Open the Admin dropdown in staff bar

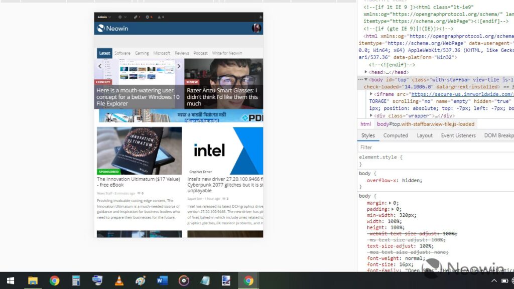click(x=104, y=17)
